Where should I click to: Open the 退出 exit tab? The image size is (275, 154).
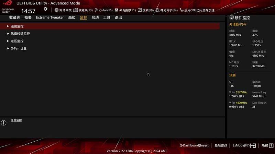(118, 17)
